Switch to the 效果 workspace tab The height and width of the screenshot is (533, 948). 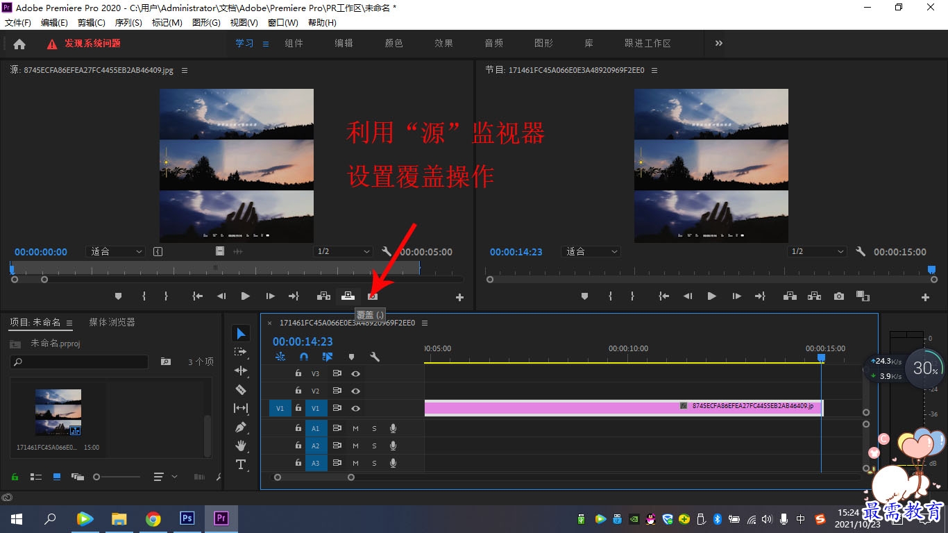[443, 43]
